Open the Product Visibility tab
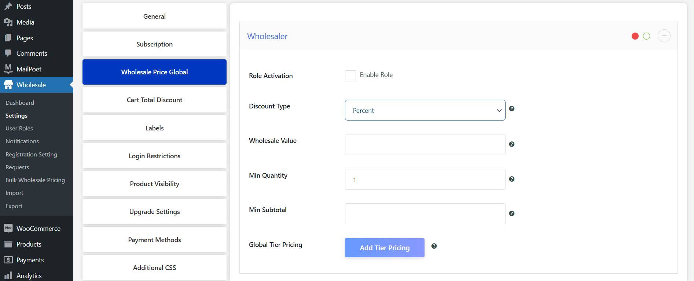Screen dimensions: 694x281 click(154, 184)
